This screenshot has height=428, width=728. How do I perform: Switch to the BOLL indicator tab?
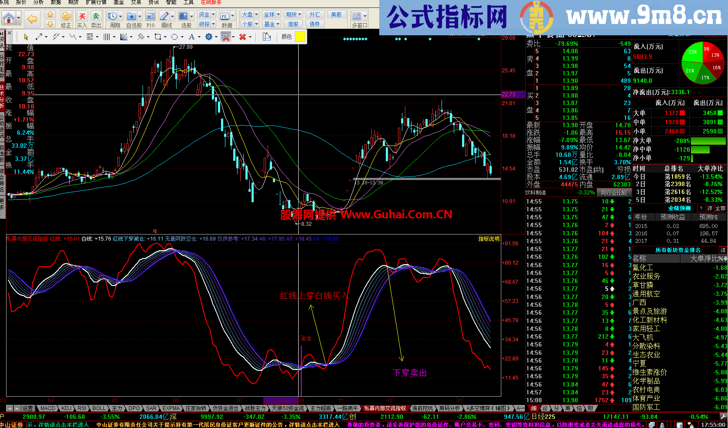click(x=99, y=408)
